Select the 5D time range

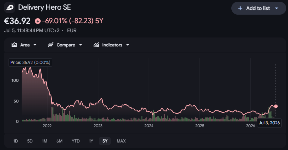click(x=30, y=141)
